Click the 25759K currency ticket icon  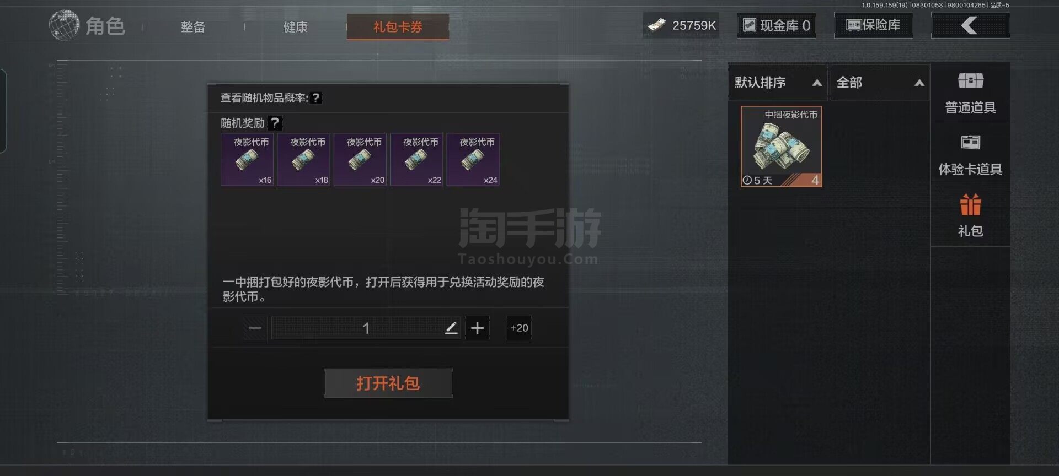656,25
